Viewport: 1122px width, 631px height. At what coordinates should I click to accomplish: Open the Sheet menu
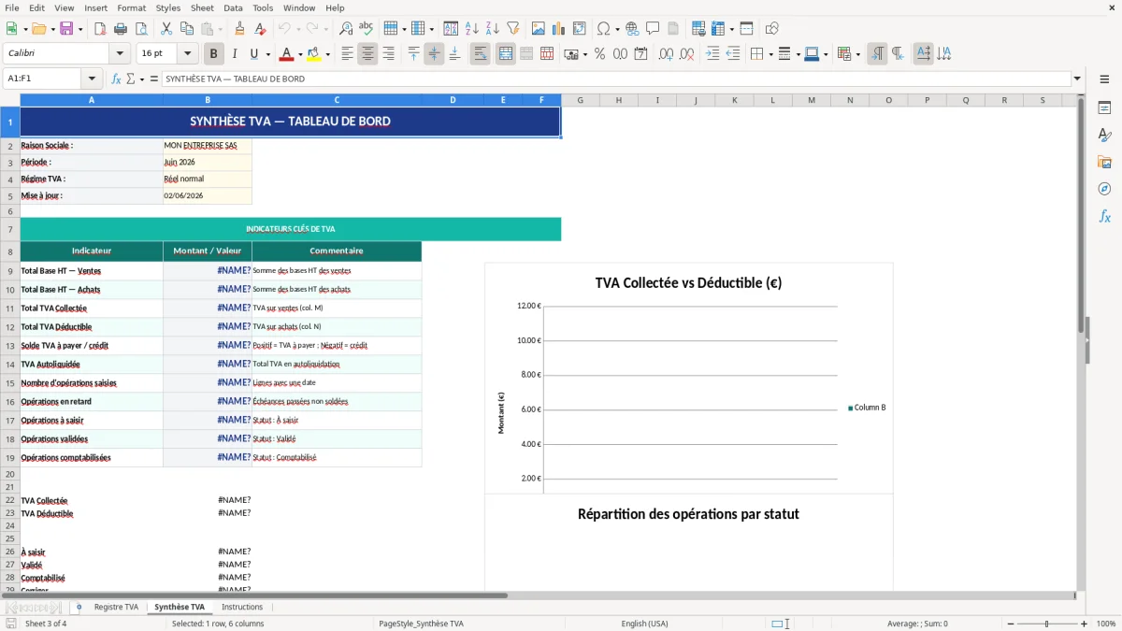[x=202, y=7]
